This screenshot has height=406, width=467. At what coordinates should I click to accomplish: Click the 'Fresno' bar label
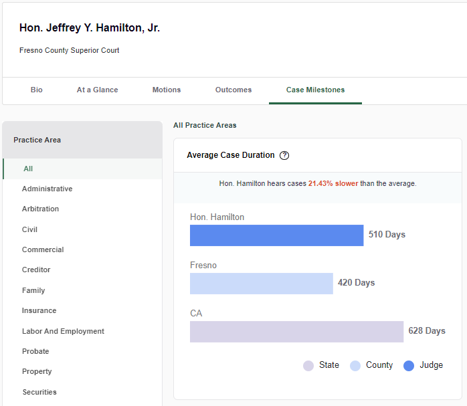(x=203, y=266)
